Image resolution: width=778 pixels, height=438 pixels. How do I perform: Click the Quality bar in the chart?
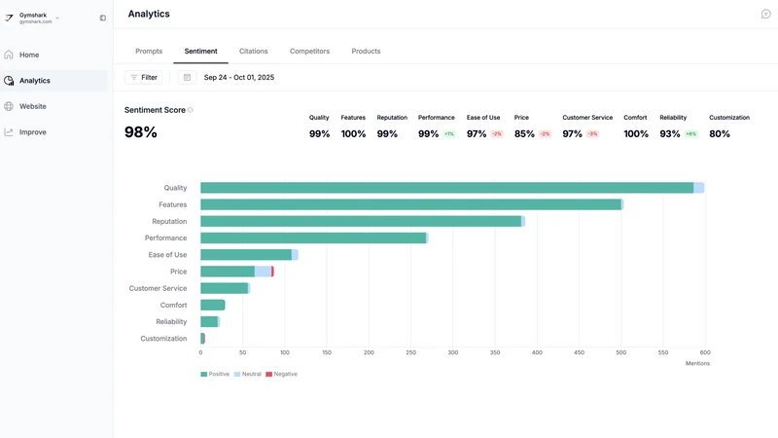[452, 188]
